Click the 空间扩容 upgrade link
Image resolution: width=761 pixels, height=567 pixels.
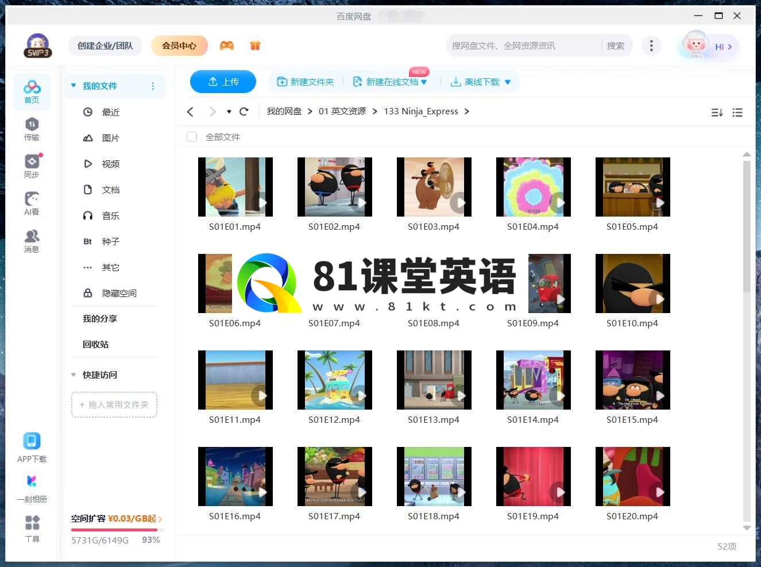click(117, 519)
